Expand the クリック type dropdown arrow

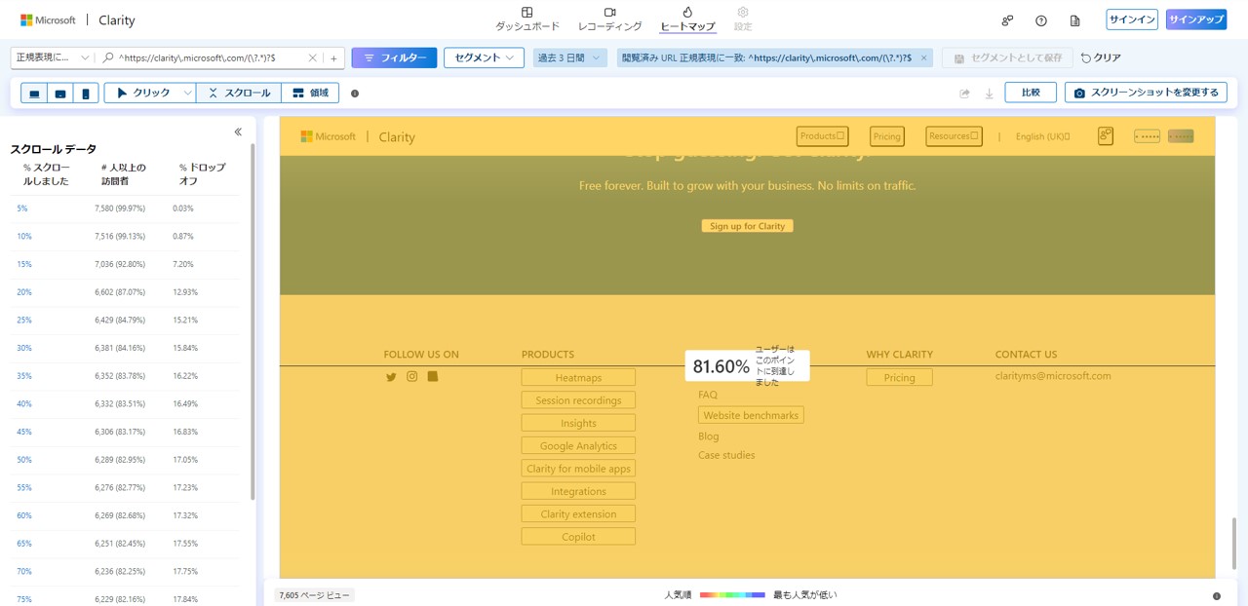pos(188,94)
